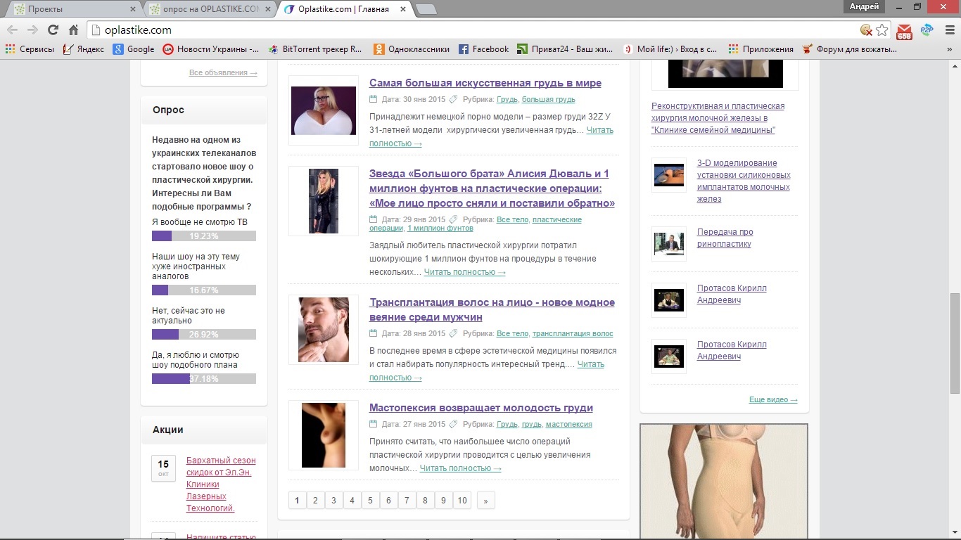Viewport: 961px width, 540px height.
Task: Click the 3-D моделирование video thumbnail
Action: 669,175
